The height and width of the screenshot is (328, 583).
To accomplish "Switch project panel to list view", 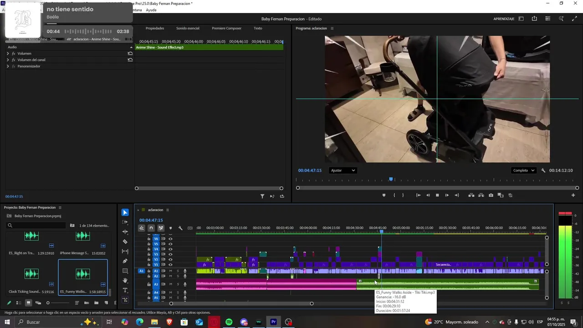I will (19, 302).
